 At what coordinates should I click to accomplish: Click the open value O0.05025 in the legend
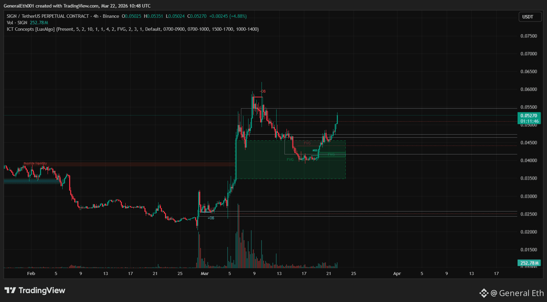point(131,16)
